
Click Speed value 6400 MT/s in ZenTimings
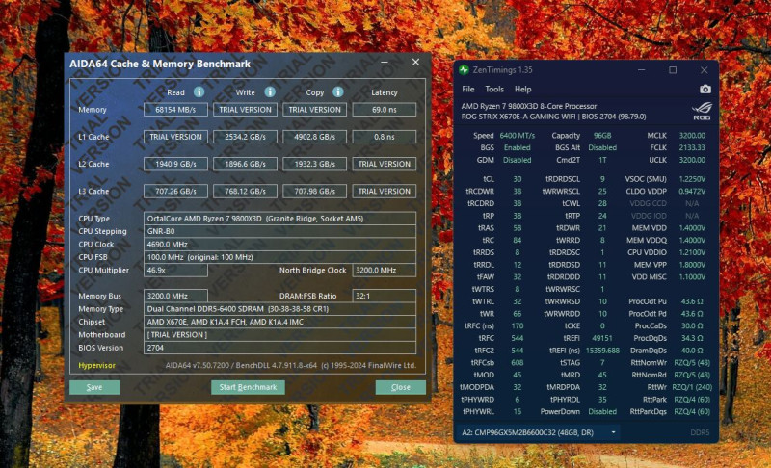(517, 136)
